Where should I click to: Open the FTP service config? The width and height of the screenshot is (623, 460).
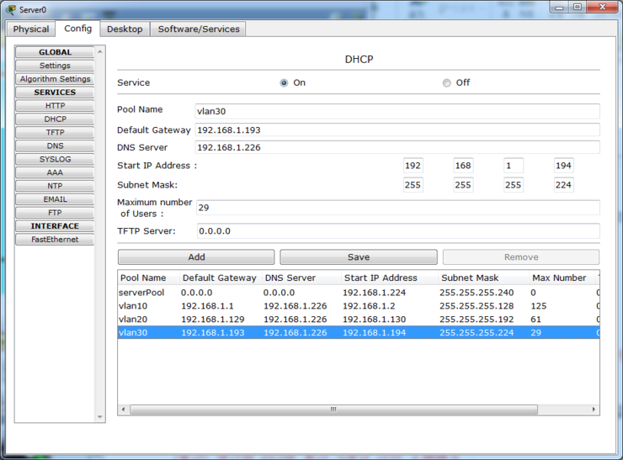55,212
